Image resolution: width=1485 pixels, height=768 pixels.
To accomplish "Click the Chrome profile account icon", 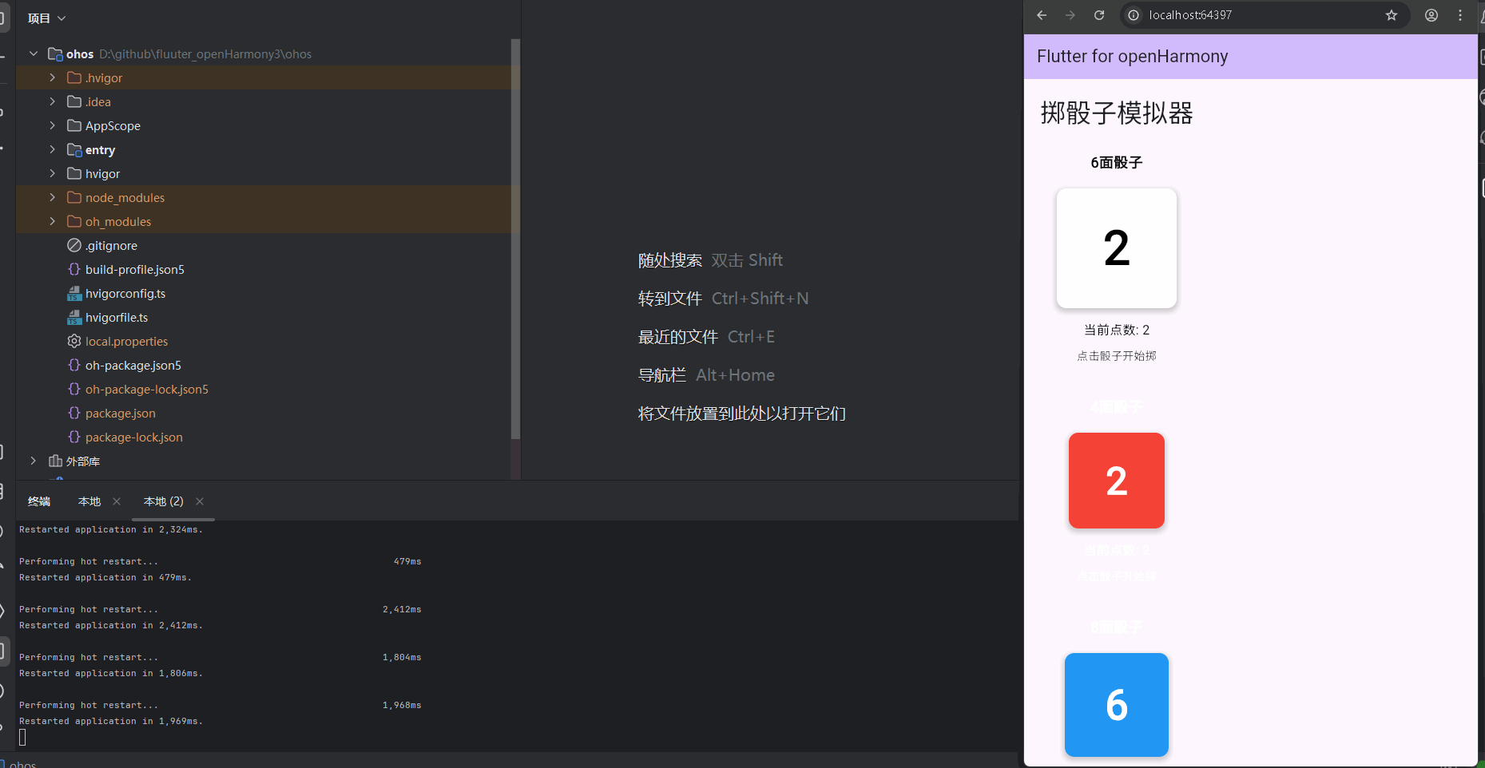I will pos(1431,15).
